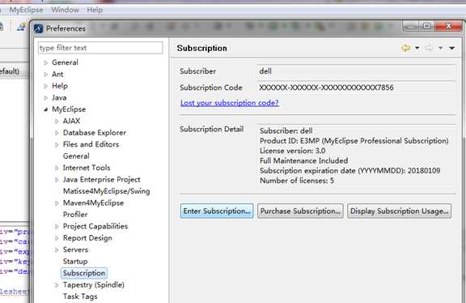Open the MyEclipse menu
The image size is (466, 303).
click(x=26, y=10)
